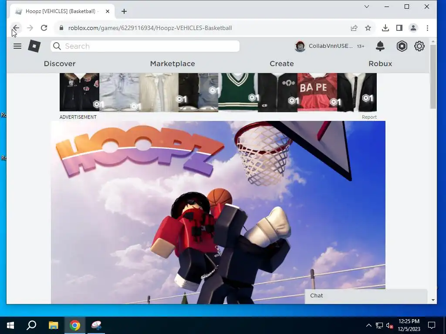The height and width of the screenshot is (334, 446).
Task: Go to Roblox home via the logo
Action: tap(34, 46)
